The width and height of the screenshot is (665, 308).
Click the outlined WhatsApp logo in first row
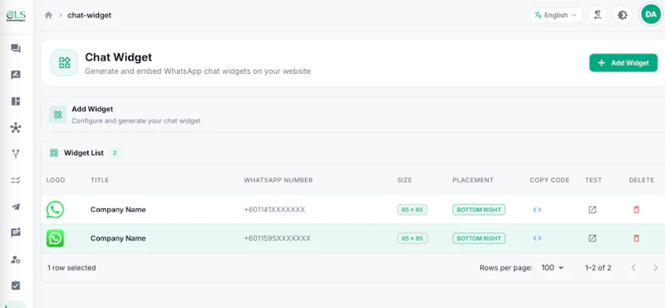(55, 210)
